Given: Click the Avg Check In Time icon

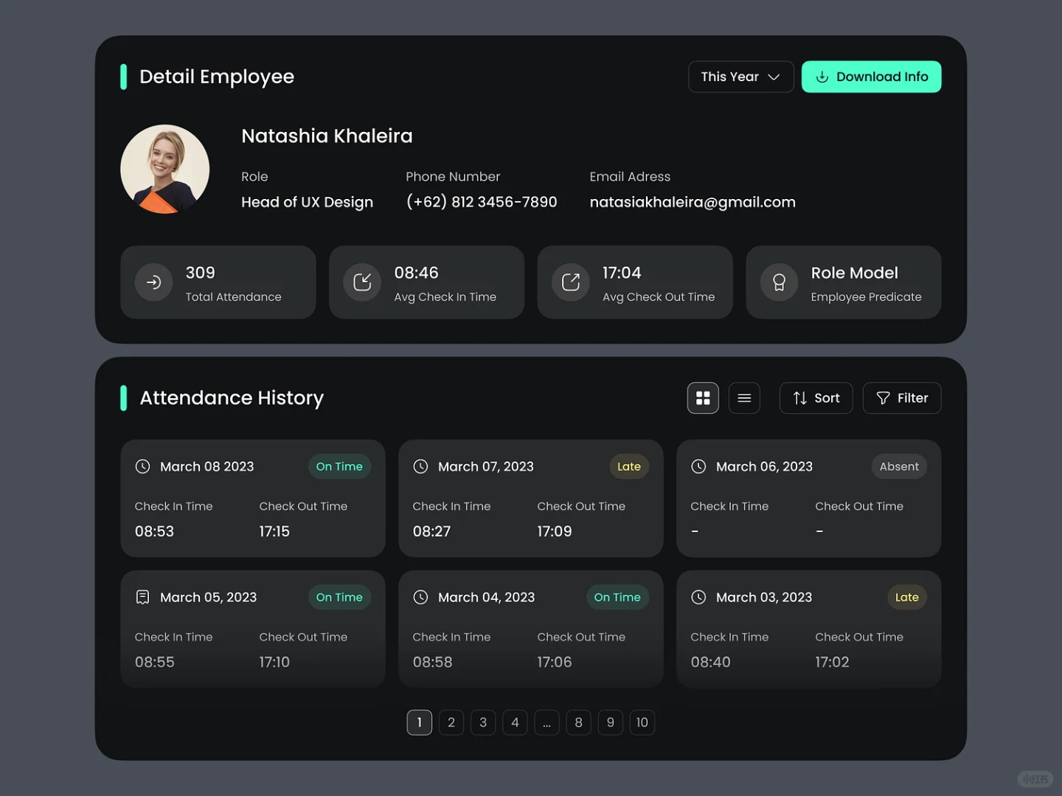Looking at the screenshot, I should tap(362, 282).
